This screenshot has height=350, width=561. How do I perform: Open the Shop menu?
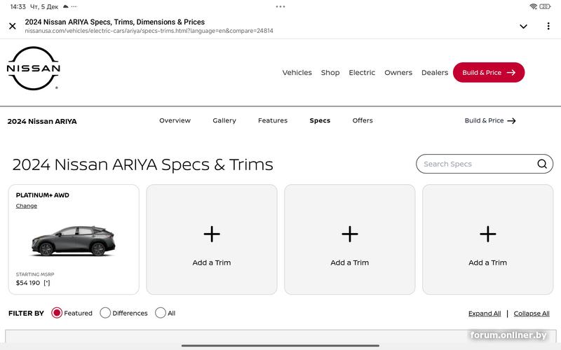coord(330,73)
